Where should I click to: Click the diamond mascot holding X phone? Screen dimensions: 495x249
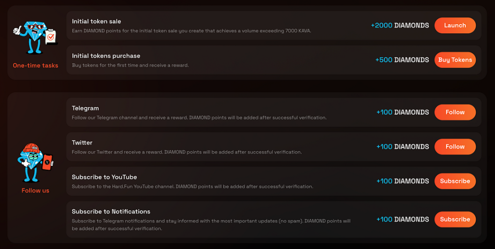coord(35,163)
